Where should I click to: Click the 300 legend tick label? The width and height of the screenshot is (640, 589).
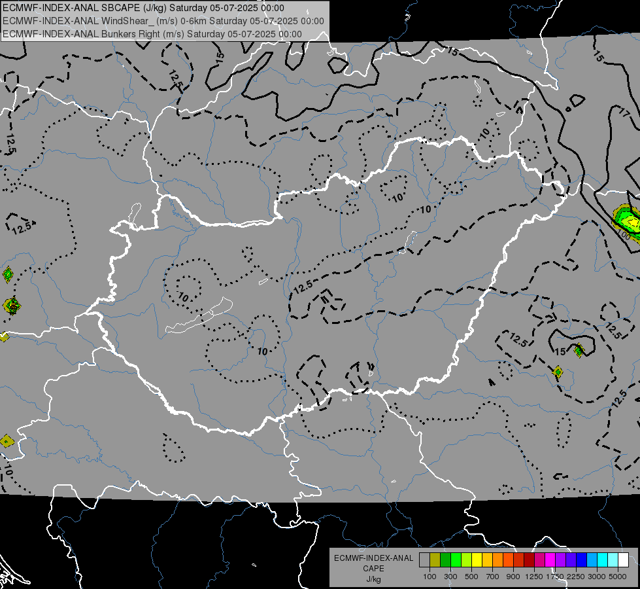point(450,577)
